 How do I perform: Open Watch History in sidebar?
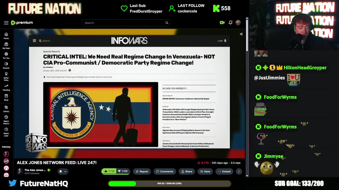[6, 120]
